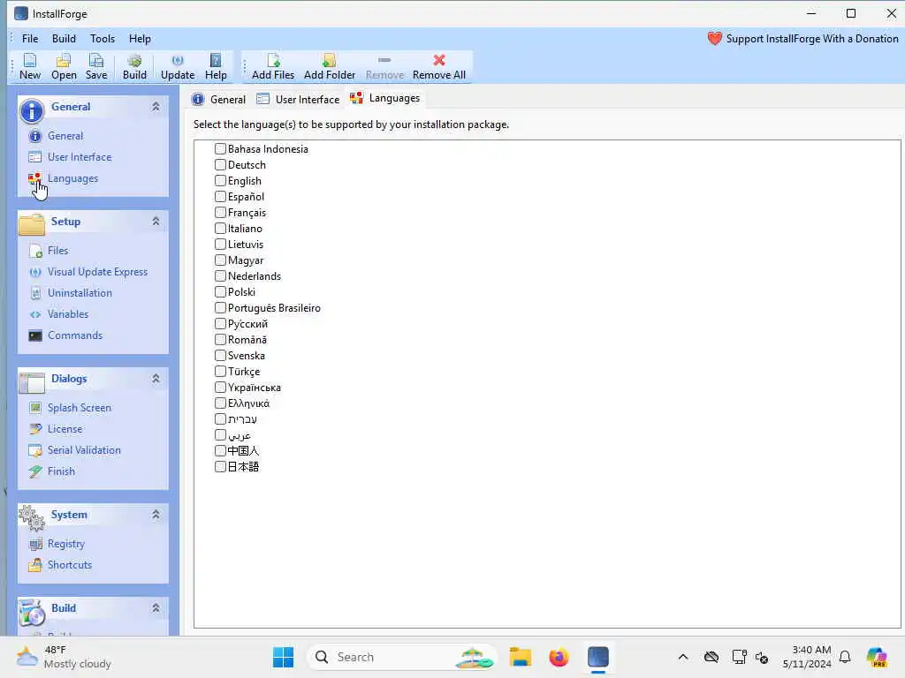Enable the Deutsch language checkbox
Viewport: 905px width, 678px height.
pos(220,165)
